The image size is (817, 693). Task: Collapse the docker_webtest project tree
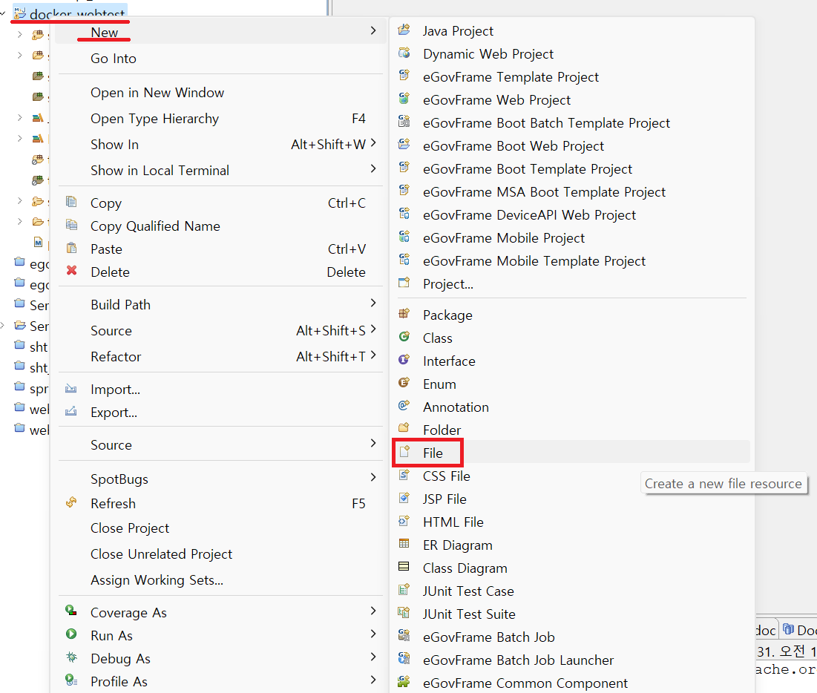pos(4,13)
